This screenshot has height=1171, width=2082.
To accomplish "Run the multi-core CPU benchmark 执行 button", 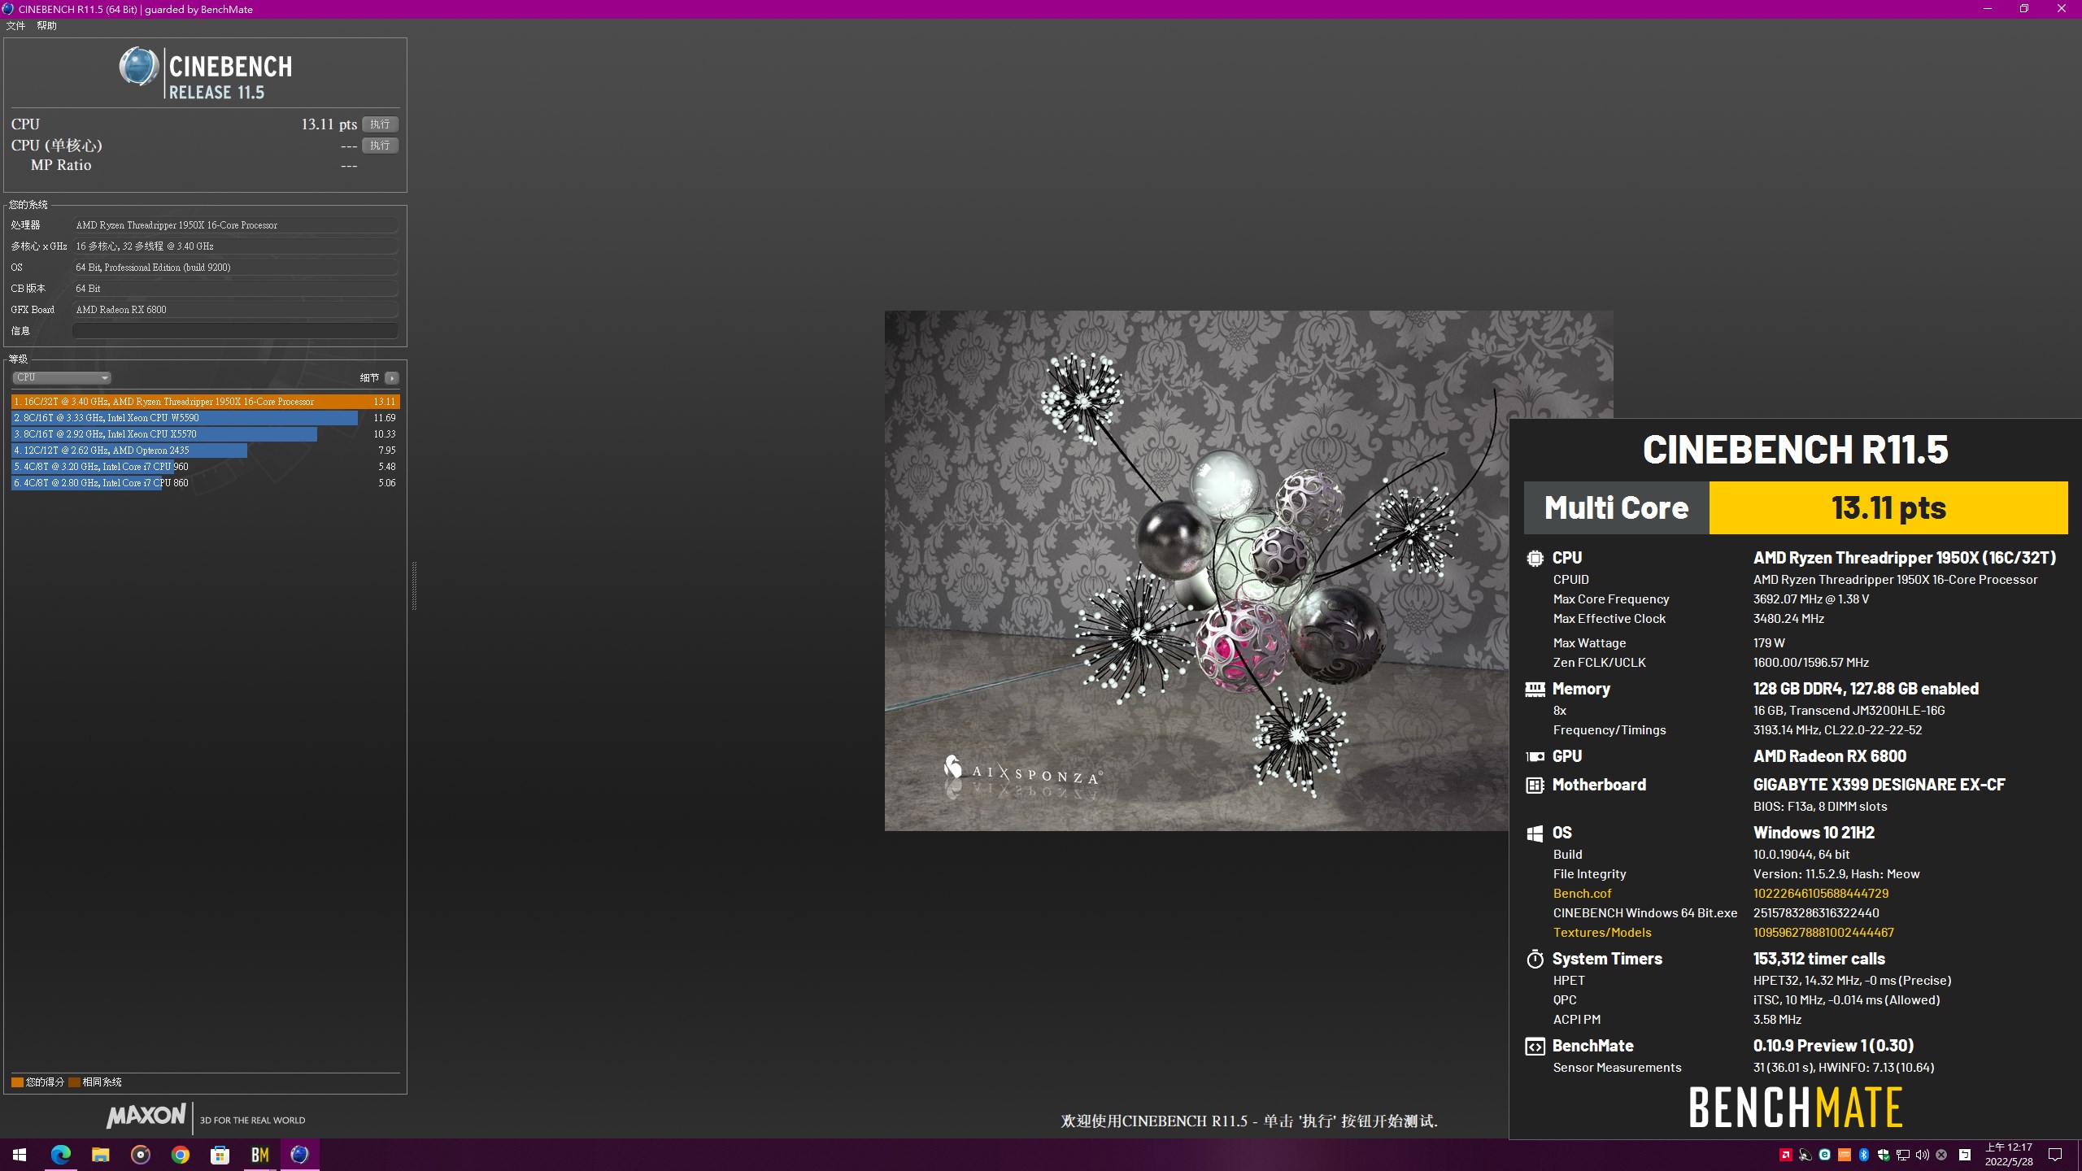I will [x=380, y=124].
